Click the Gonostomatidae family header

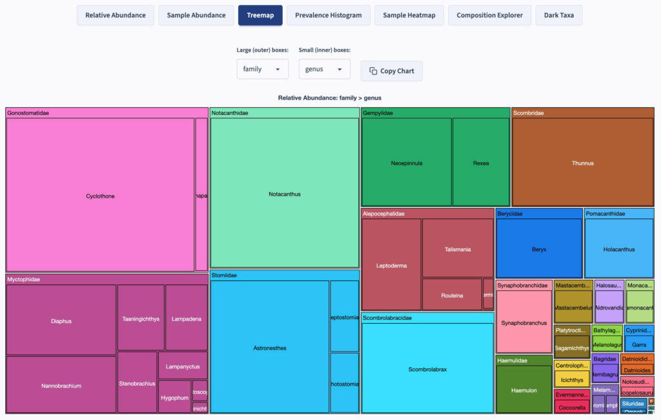click(107, 112)
